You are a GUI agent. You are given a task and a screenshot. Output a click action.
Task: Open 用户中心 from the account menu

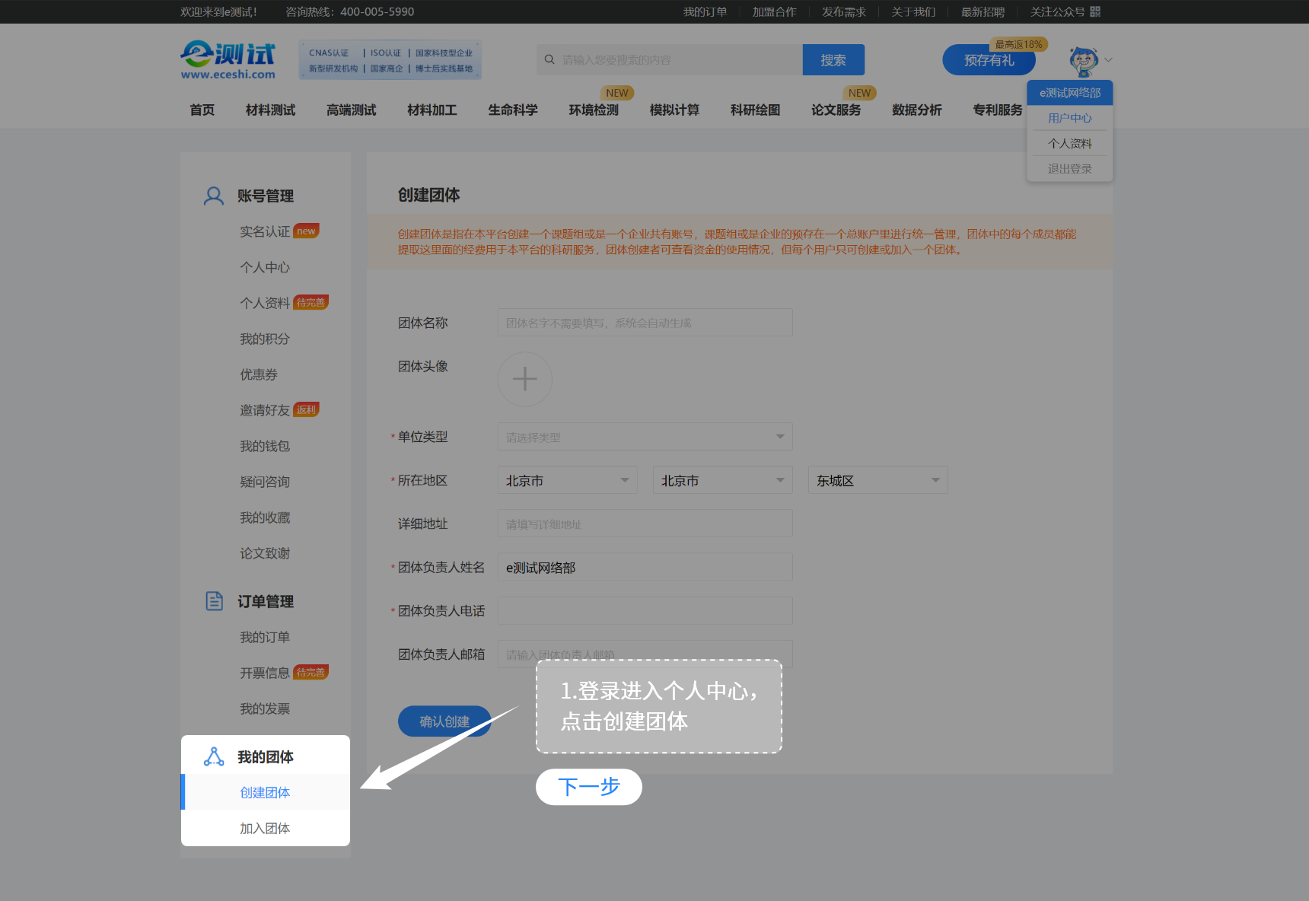[1069, 117]
